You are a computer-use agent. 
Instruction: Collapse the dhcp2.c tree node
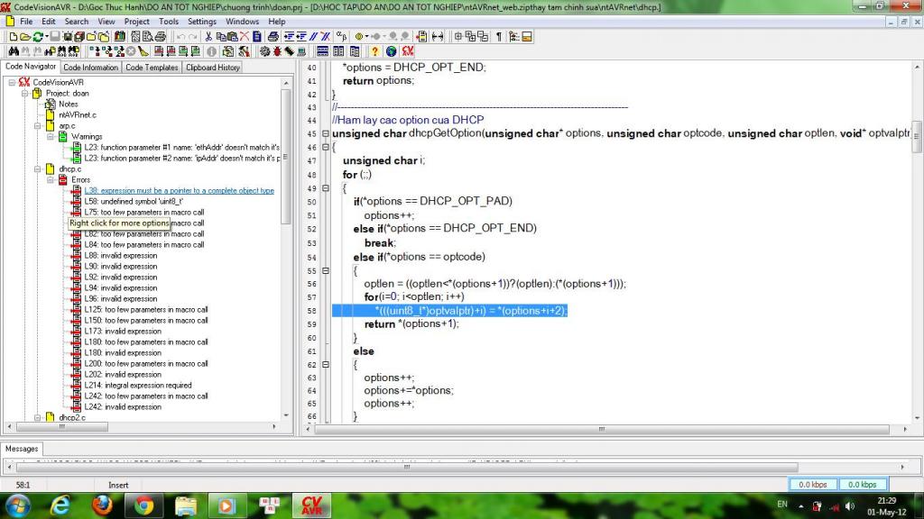(x=38, y=417)
